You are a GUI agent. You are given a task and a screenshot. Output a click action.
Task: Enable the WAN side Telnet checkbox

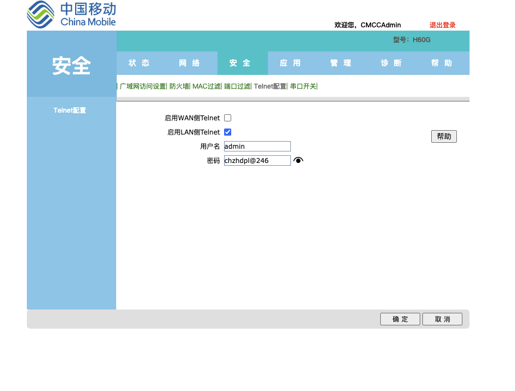click(x=228, y=118)
